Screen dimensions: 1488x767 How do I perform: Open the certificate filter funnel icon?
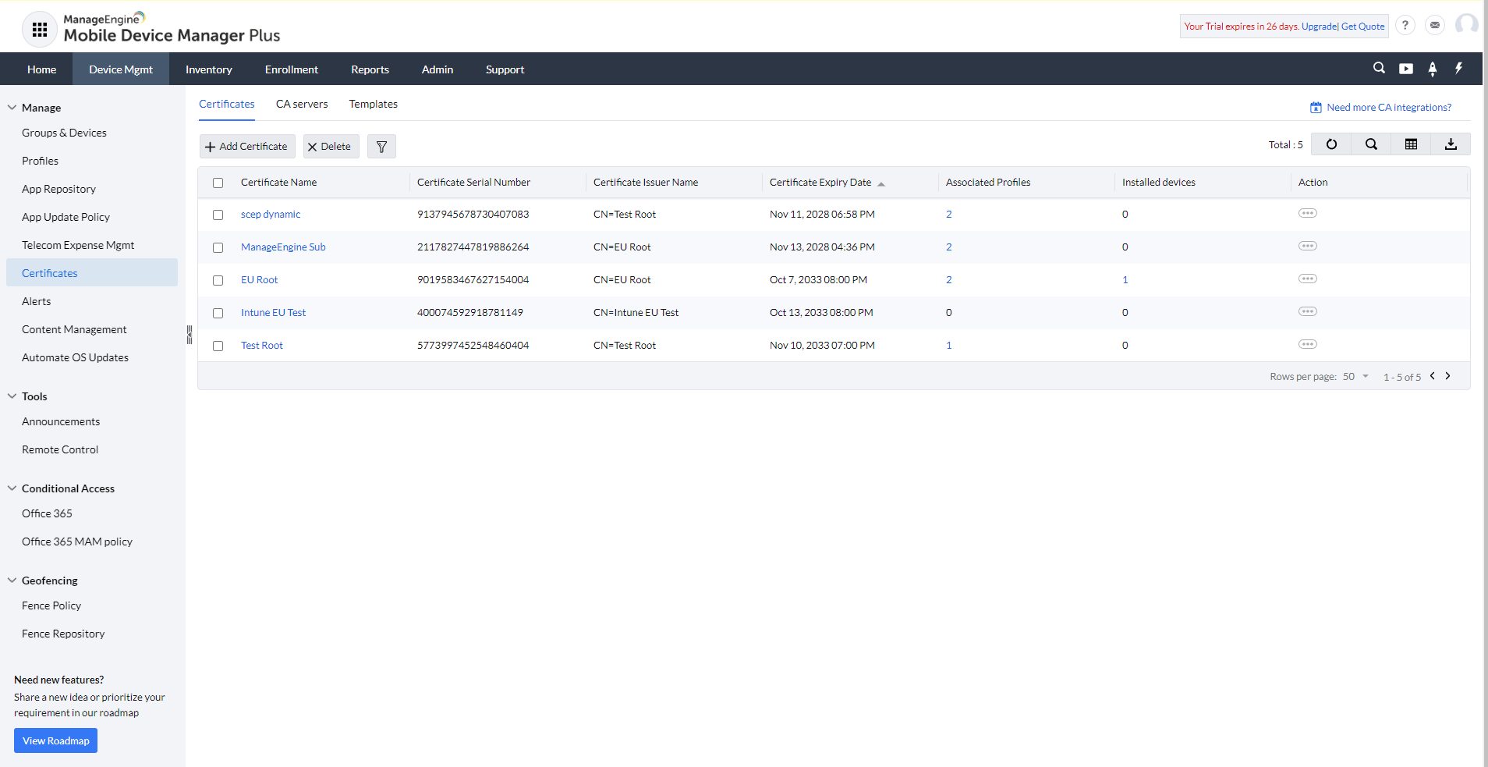click(x=381, y=147)
